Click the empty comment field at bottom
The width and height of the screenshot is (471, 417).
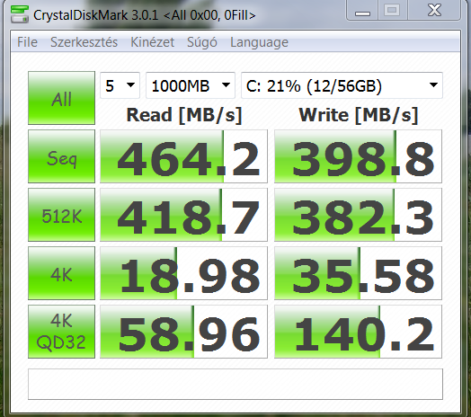point(235,385)
